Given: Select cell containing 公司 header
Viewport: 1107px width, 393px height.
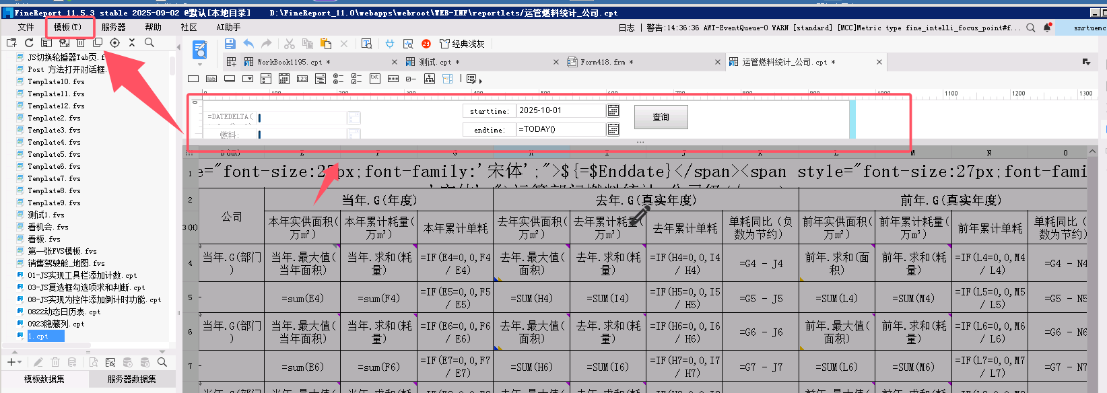Looking at the screenshot, I should (232, 217).
